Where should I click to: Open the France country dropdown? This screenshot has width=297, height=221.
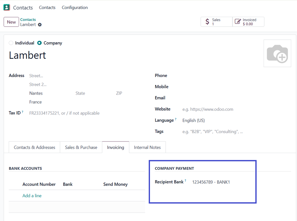click(x=87, y=102)
